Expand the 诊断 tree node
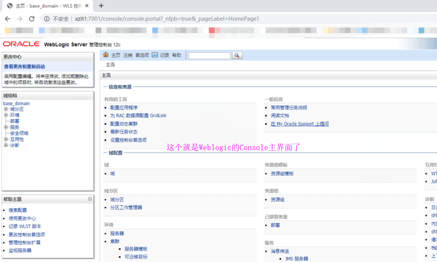 (6, 145)
